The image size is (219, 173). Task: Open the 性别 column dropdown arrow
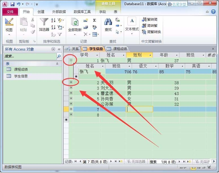pos(150,55)
